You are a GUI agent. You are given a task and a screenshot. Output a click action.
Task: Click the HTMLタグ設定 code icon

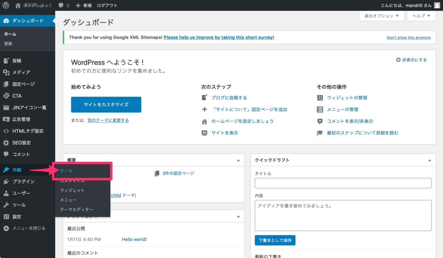(x=6, y=131)
